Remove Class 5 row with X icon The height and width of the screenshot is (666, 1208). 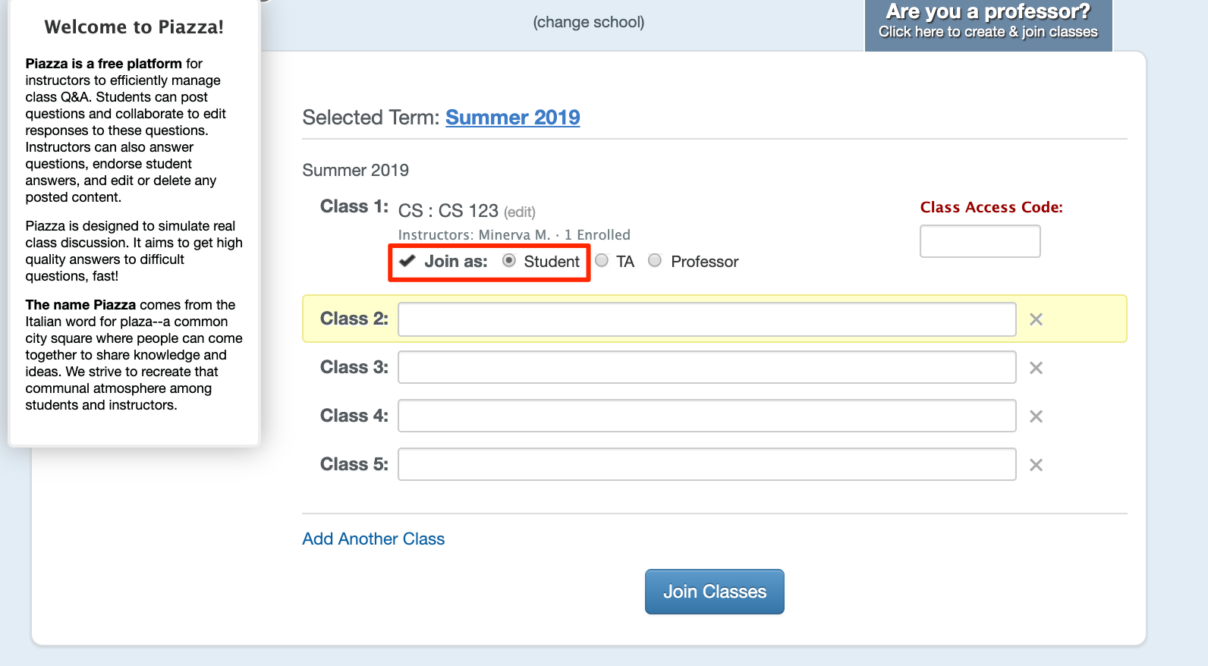(1036, 465)
